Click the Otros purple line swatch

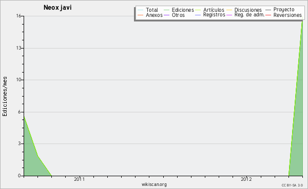(166, 15)
